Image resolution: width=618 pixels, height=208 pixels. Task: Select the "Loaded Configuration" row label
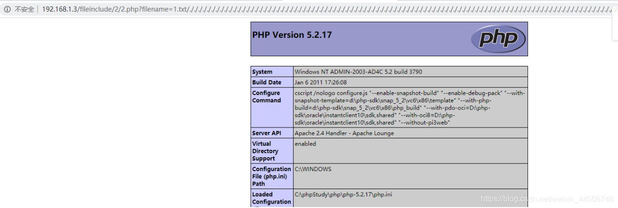pos(271,198)
